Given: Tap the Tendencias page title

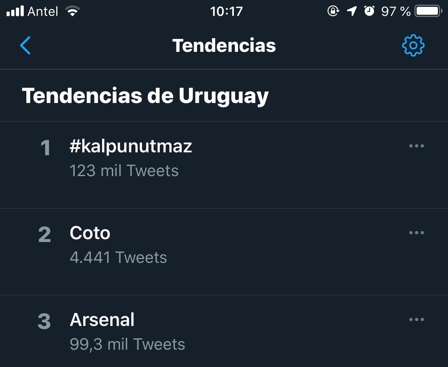Looking at the screenshot, I should pyautogui.click(x=224, y=46).
